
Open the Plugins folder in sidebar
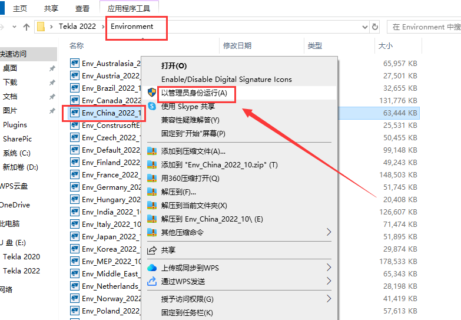coord(15,125)
